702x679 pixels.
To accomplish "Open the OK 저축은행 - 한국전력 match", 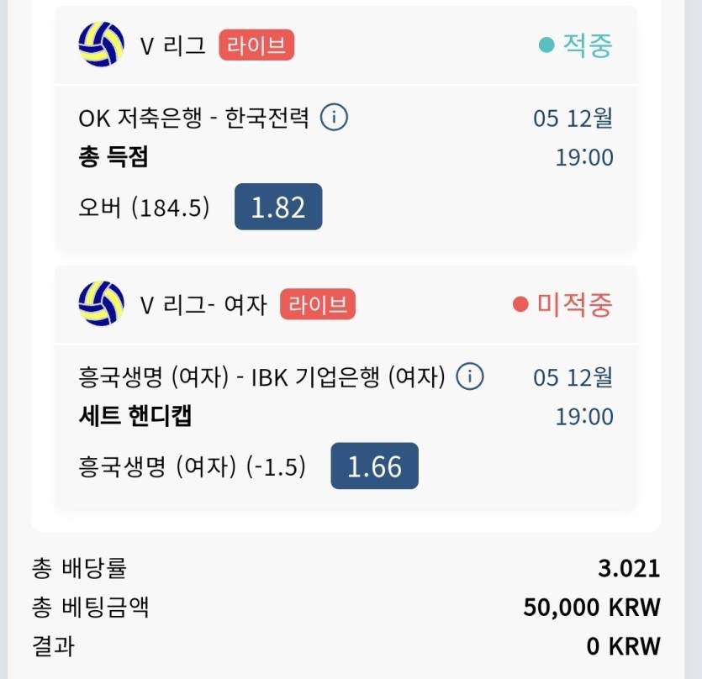I will click(x=194, y=118).
